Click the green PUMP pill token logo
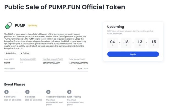Image resolution: width=169 pixels, height=112 pixels. click(9, 26)
